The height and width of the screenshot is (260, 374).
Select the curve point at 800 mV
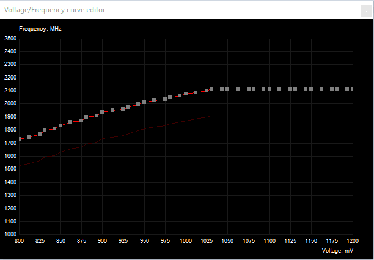[x=20, y=139]
